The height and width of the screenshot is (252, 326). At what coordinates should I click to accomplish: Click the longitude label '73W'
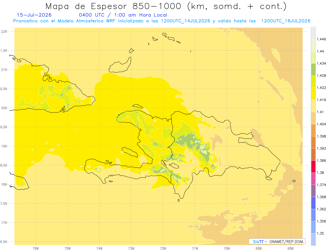[131, 248]
